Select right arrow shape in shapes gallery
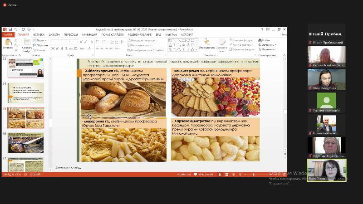This screenshot has height=204, width=363. point(184,45)
